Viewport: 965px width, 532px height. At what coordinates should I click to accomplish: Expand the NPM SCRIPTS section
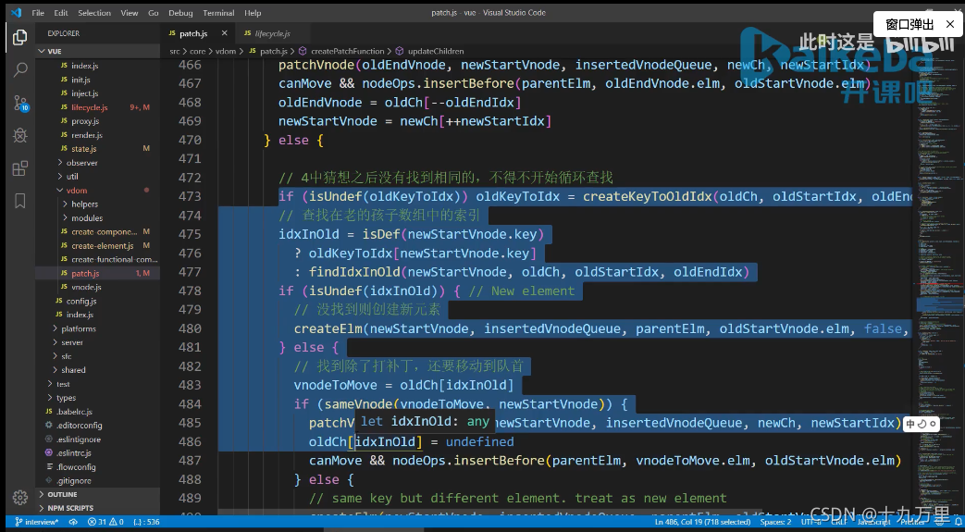click(x=68, y=508)
